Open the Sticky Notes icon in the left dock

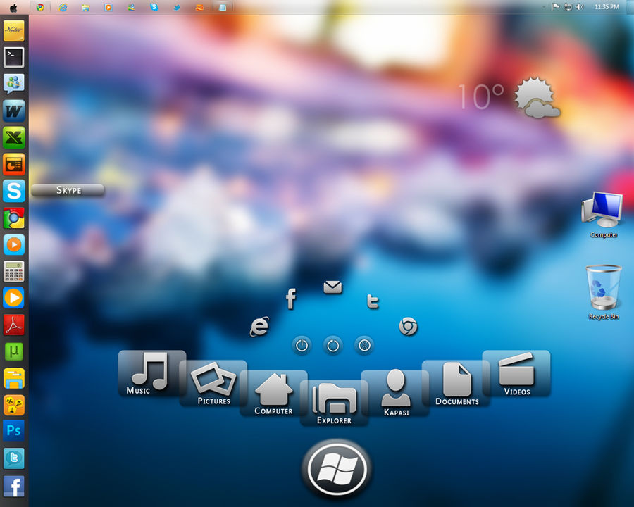14,30
